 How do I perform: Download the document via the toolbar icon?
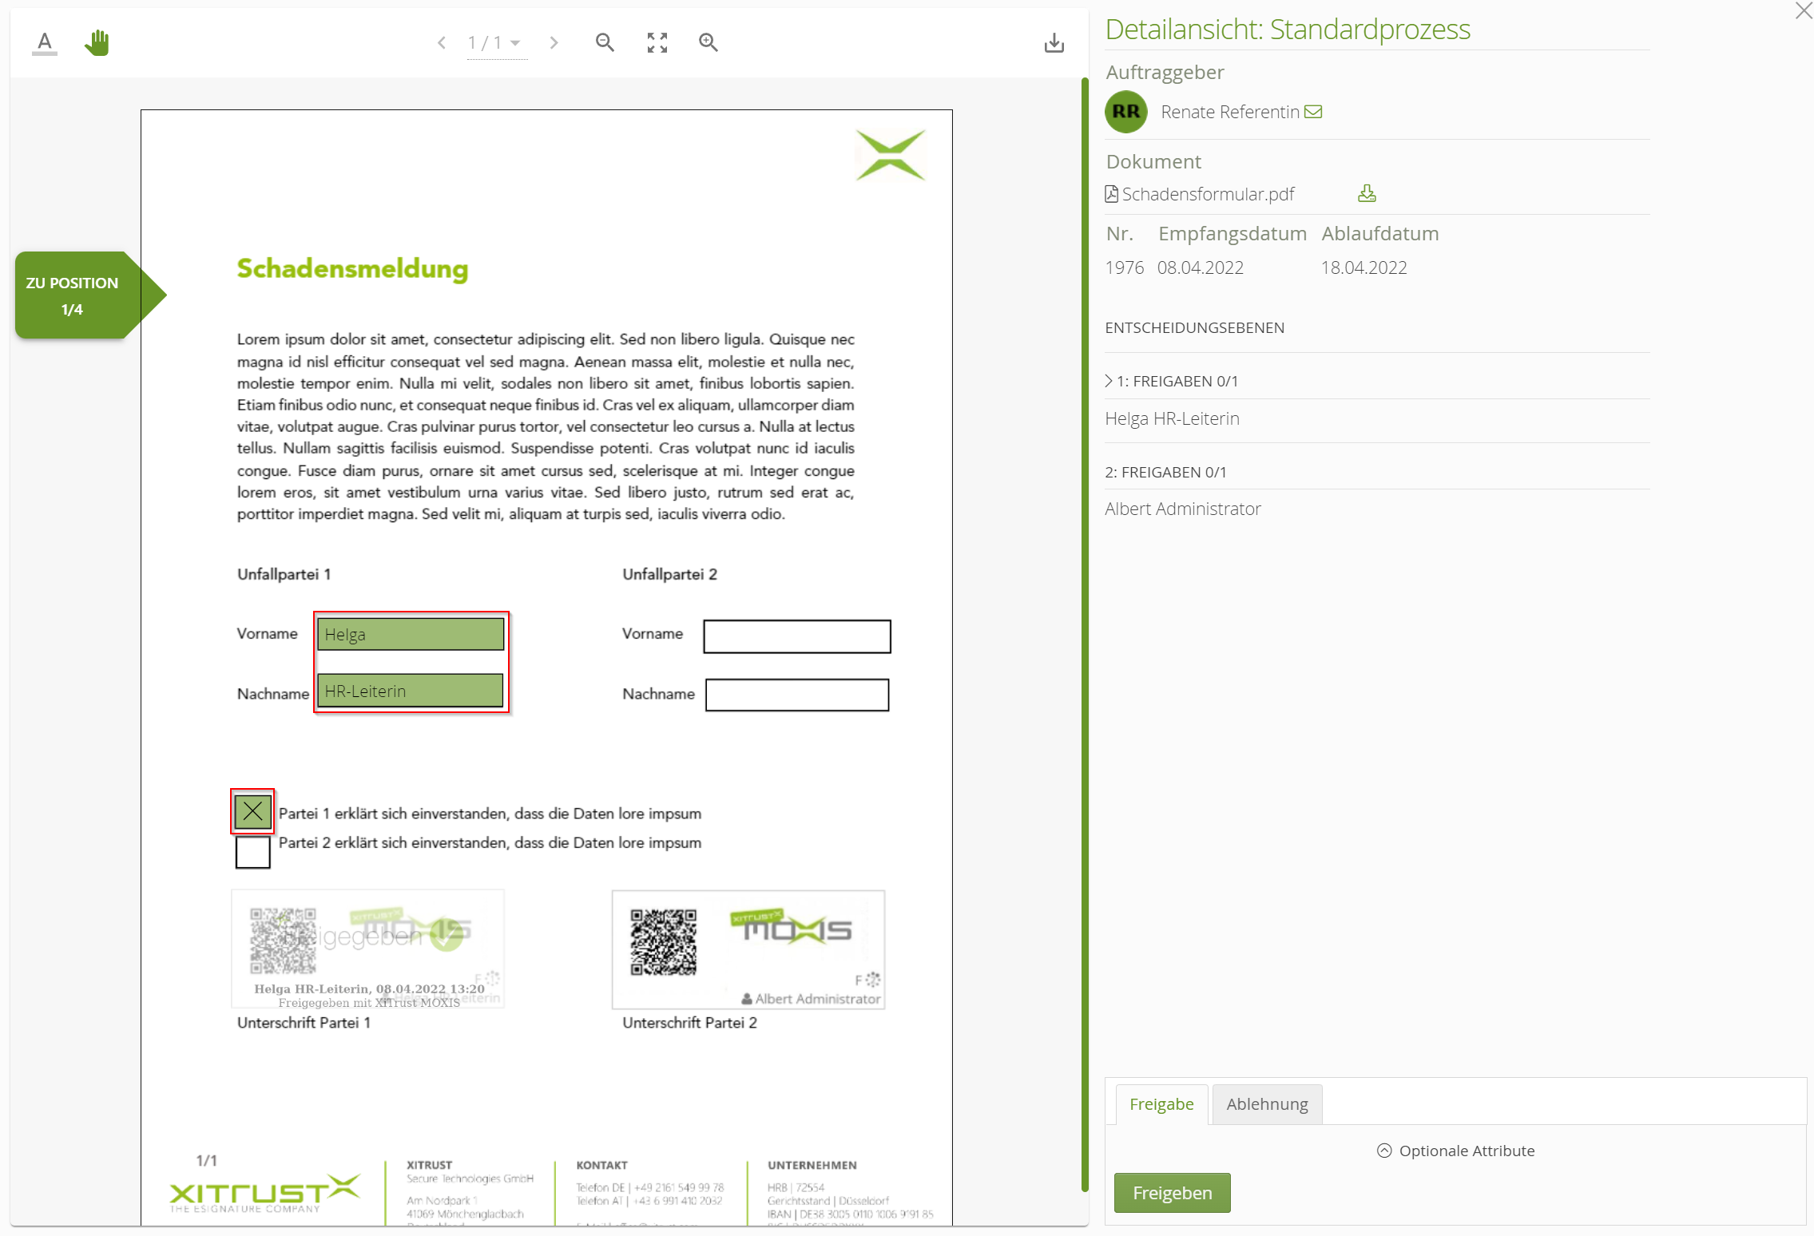click(x=1054, y=42)
